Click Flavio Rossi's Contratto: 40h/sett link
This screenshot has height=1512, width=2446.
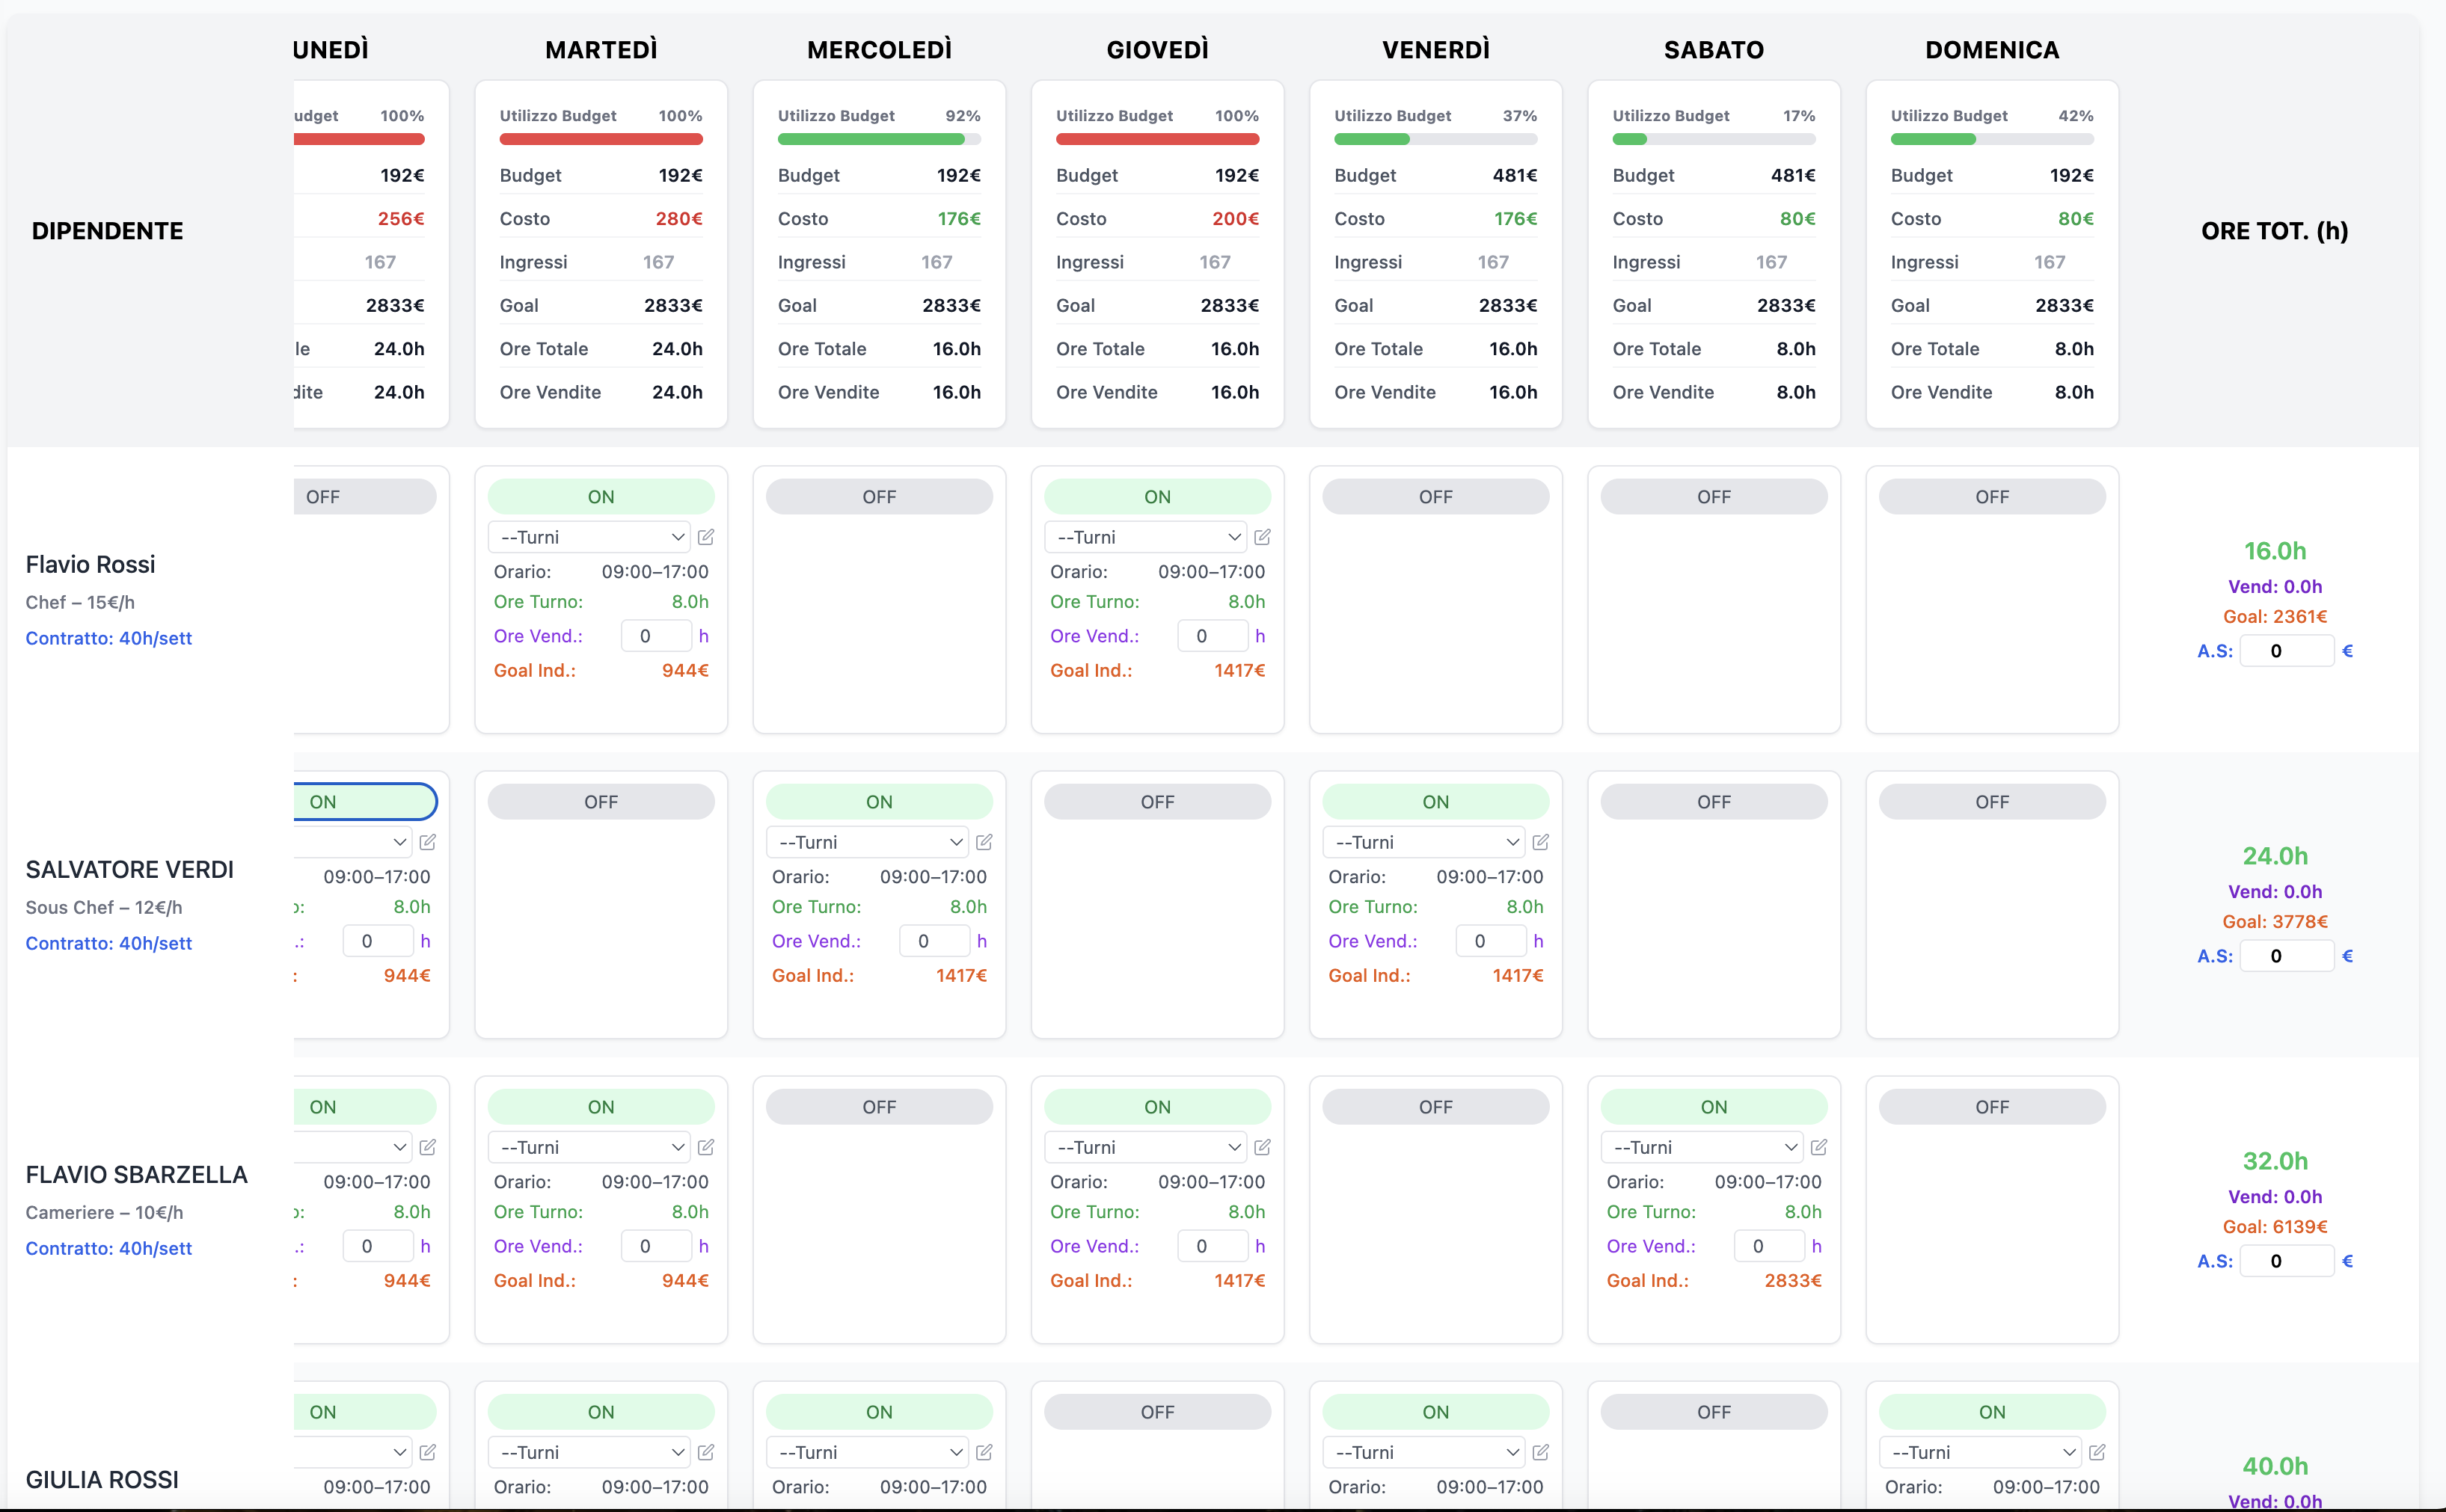(109, 638)
